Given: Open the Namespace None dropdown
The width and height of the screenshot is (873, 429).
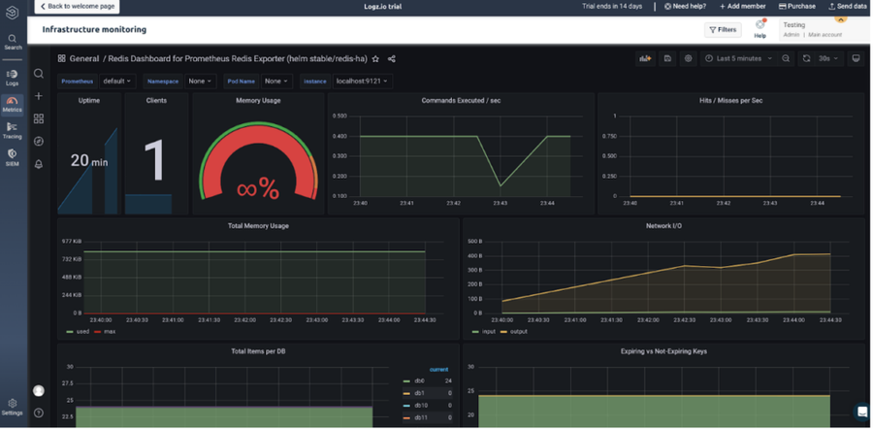Looking at the screenshot, I should (x=200, y=82).
